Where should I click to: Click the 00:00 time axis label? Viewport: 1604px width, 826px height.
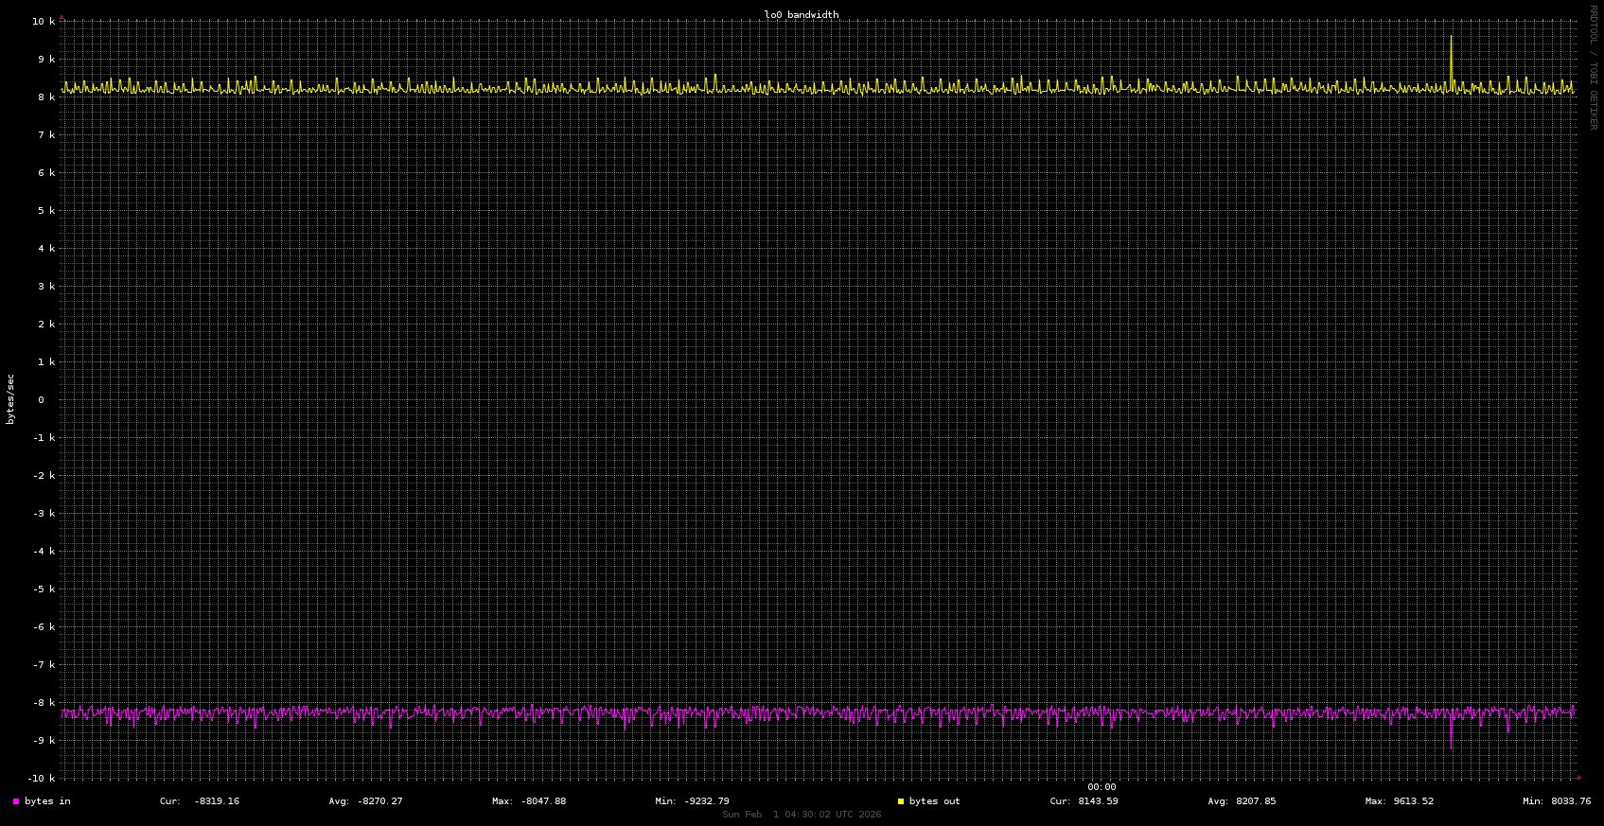(1101, 787)
